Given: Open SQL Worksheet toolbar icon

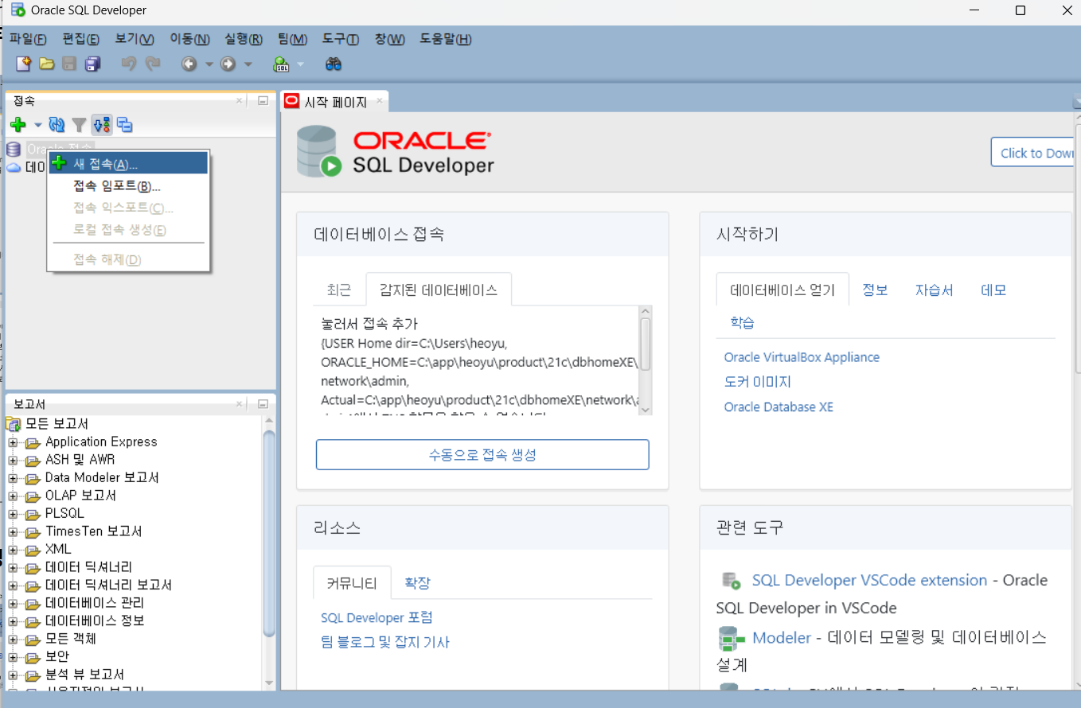Looking at the screenshot, I should [x=281, y=64].
